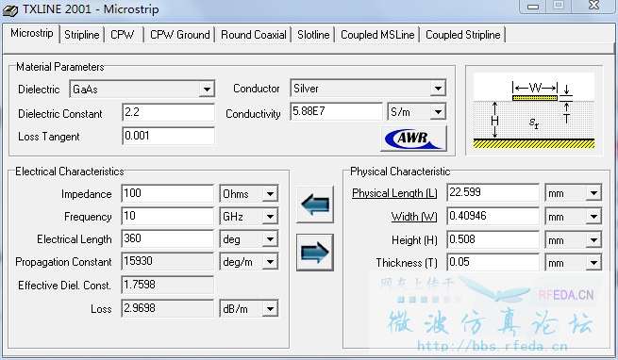Screen dimensions: 618x360
Task: Switch to the Stripline tab
Action: [x=82, y=35]
